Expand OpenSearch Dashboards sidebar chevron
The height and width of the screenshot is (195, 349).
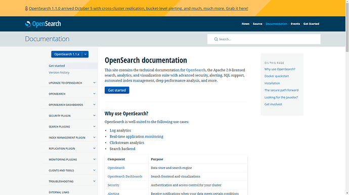point(94,104)
